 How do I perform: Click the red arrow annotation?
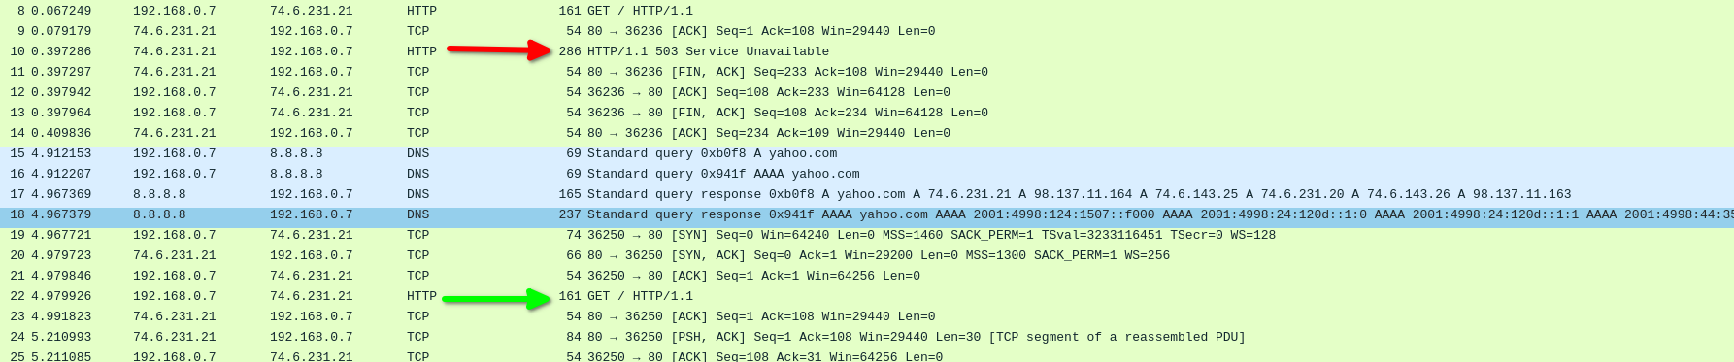[499, 49]
